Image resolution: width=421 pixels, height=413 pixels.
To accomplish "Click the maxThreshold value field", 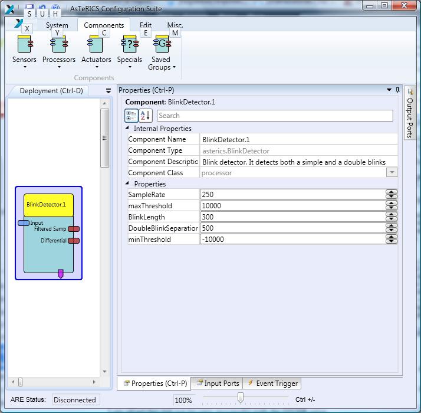I will [293, 205].
